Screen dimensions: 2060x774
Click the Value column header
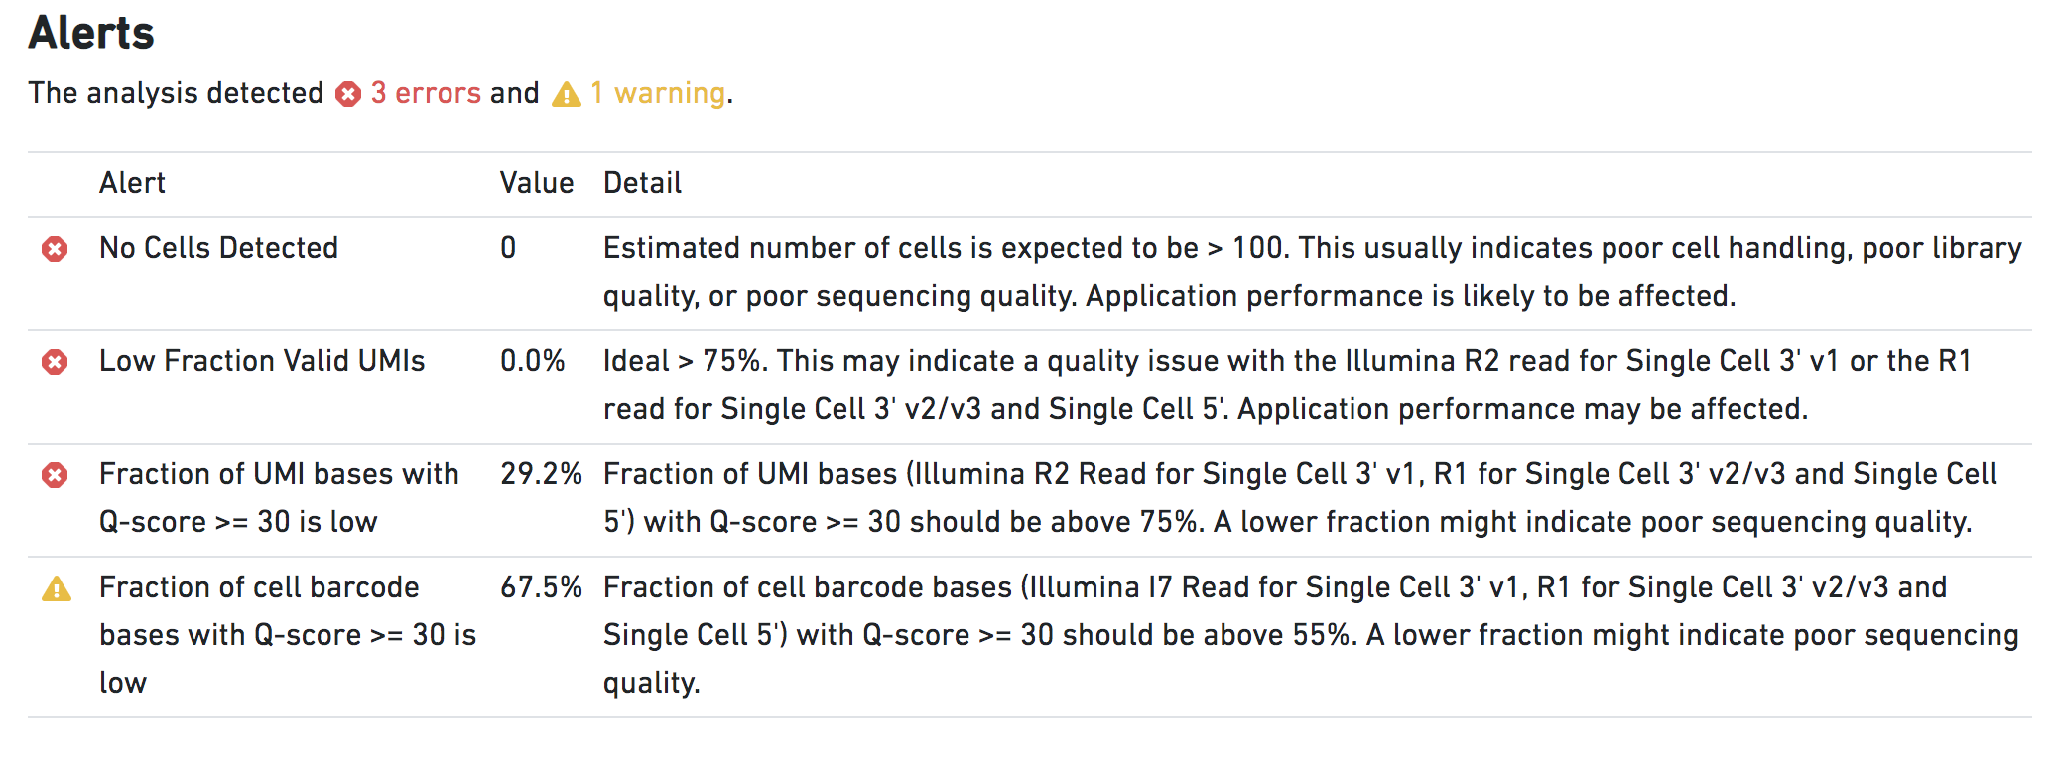(536, 183)
